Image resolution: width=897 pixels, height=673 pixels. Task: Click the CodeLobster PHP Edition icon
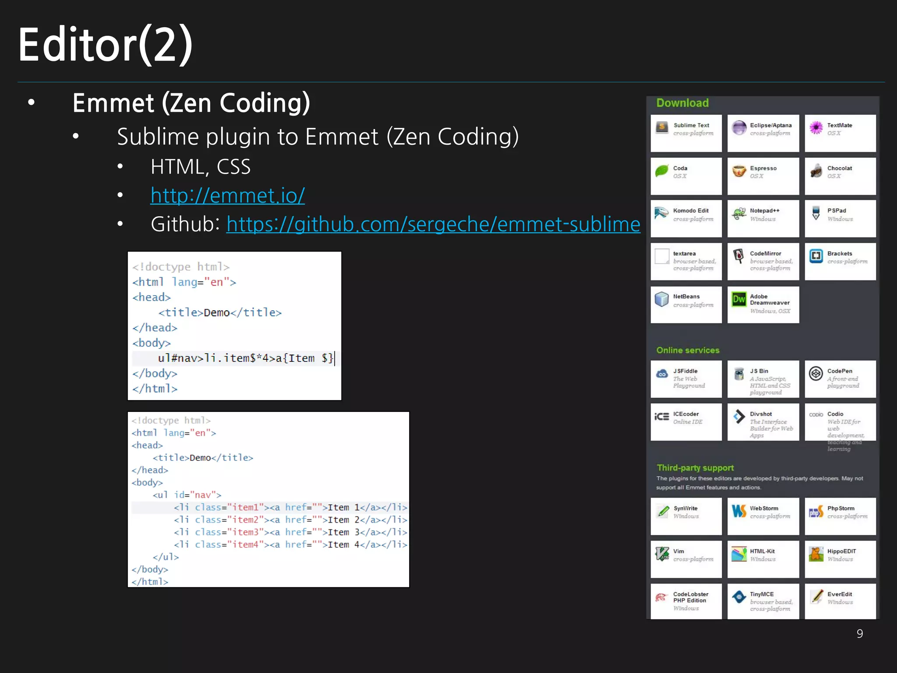click(661, 597)
